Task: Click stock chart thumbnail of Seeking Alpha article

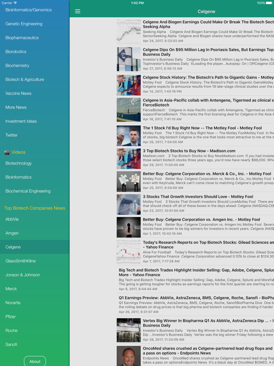Action: tap(128, 31)
